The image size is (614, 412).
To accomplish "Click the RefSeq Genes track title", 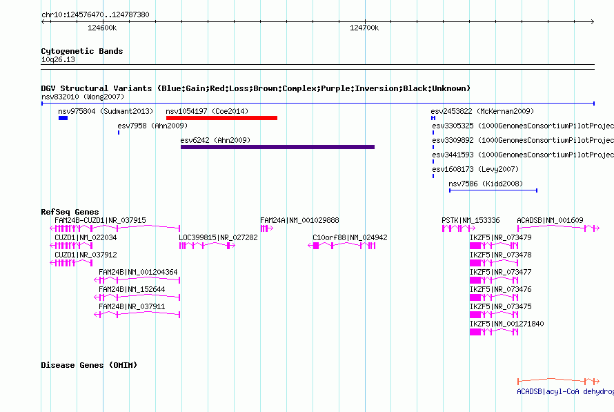I will pyautogui.click(x=70, y=212).
